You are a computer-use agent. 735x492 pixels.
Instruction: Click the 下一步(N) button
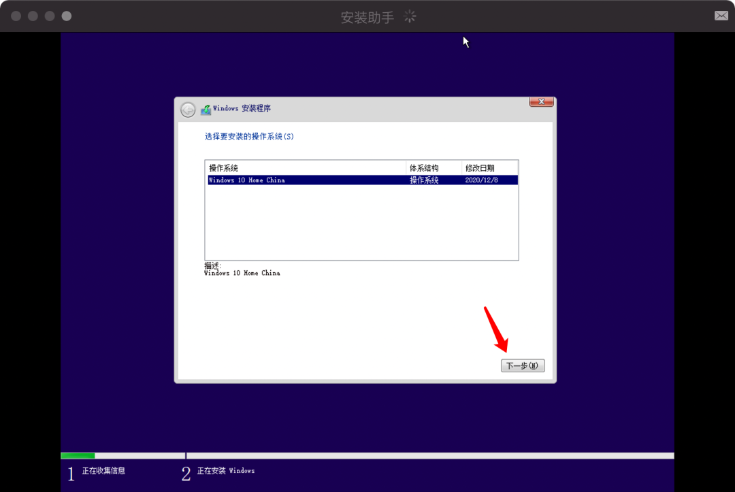click(523, 365)
